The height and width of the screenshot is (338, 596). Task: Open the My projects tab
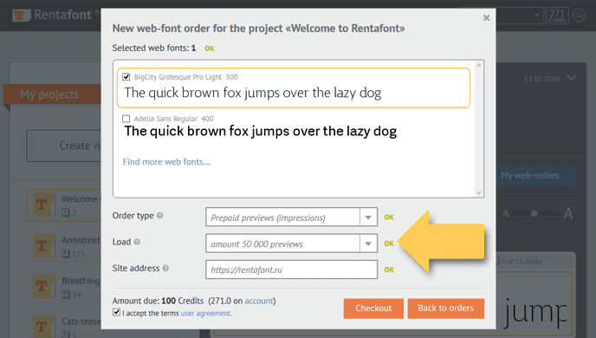52,94
